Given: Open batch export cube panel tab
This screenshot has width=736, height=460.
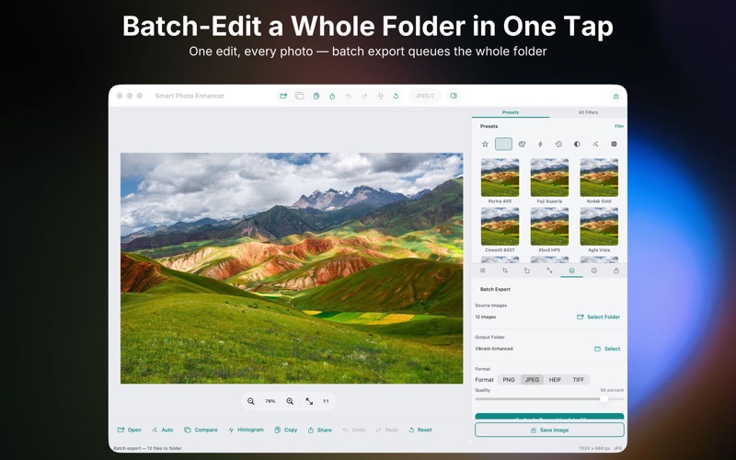Looking at the screenshot, I should point(571,270).
